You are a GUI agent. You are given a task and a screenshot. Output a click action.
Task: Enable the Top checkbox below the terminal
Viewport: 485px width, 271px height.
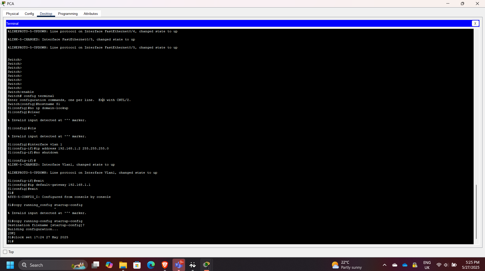pyautogui.click(x=5, y=252)
